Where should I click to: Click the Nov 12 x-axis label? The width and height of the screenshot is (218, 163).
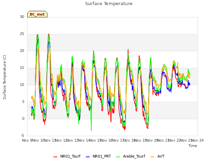tap(61, 140)
